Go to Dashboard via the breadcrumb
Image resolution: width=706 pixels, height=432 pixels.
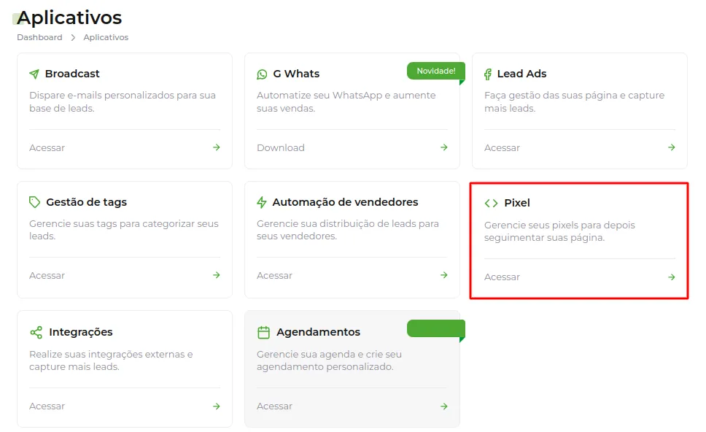(39, 37)
